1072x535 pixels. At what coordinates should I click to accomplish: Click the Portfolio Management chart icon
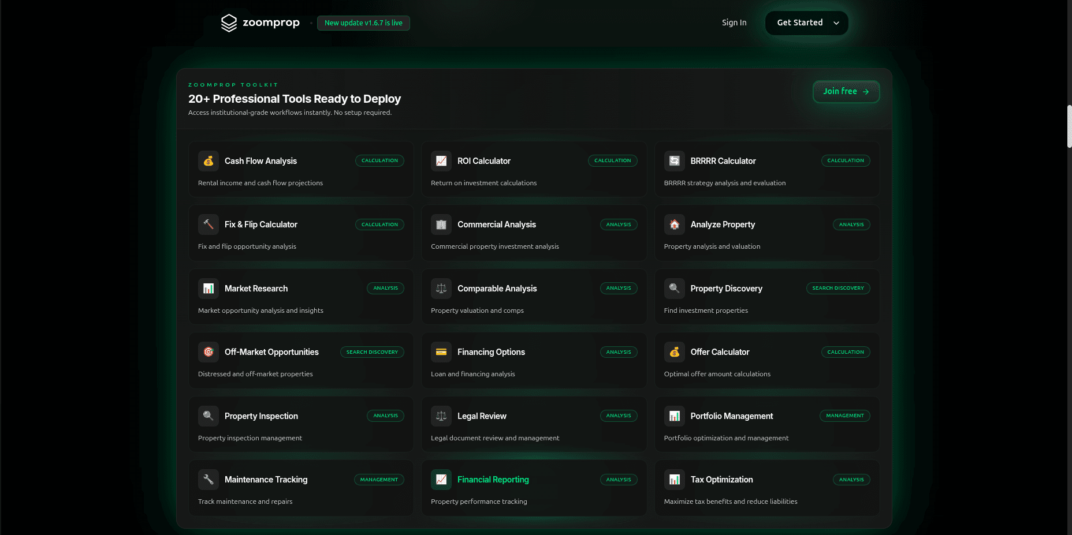pyautogui.click(x=675, y=416)
